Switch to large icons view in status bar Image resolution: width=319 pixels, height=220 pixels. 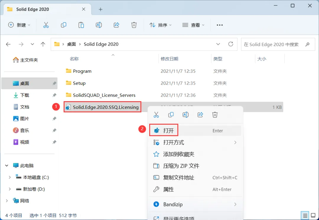313,215
